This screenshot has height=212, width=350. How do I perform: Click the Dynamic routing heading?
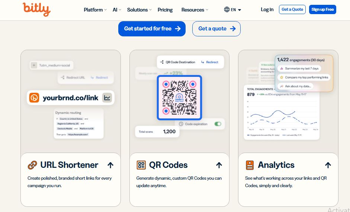pyautogui.click(x=68, y=113)
